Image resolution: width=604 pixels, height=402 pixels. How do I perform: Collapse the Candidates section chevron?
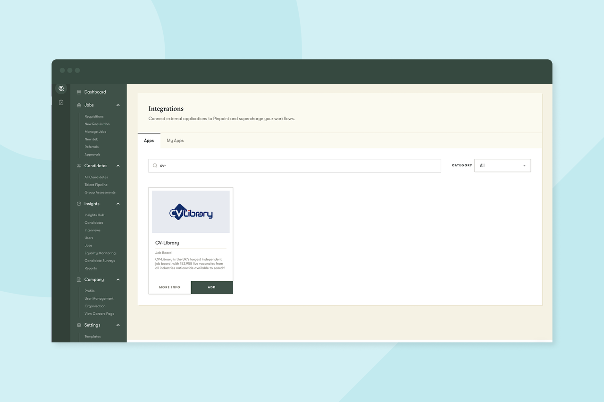(x=118, y=165)
